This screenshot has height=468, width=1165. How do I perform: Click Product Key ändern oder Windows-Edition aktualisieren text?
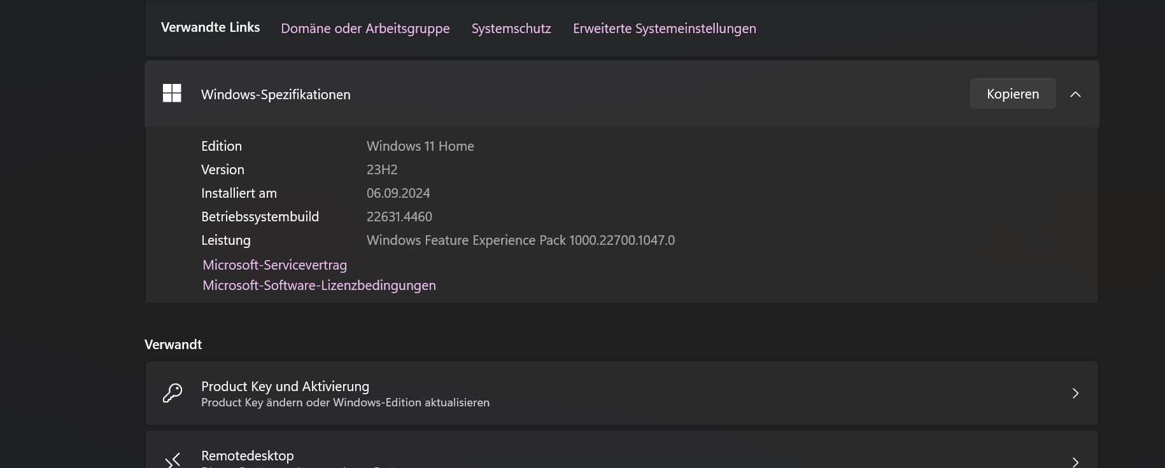pos(345,403)
